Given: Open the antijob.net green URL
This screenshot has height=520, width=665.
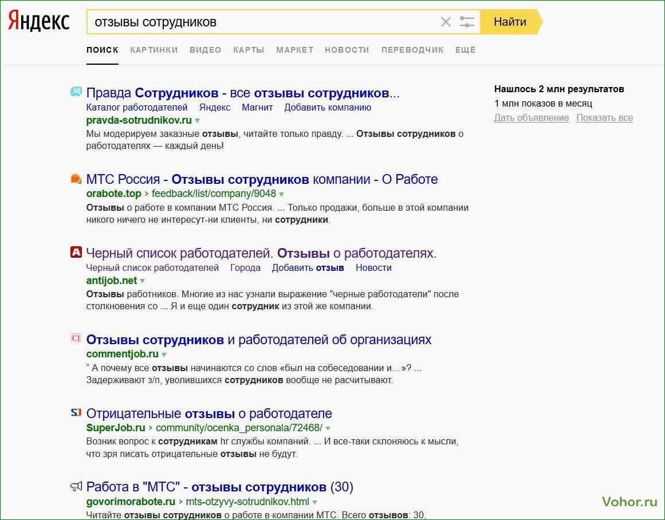Looking at the screenshot, I should click(112, 281).
